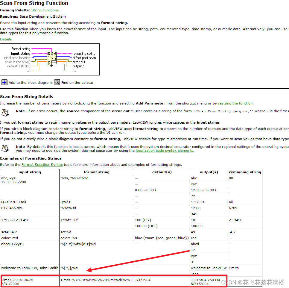Click the 'output 1' terminal label

click(78, 66)
